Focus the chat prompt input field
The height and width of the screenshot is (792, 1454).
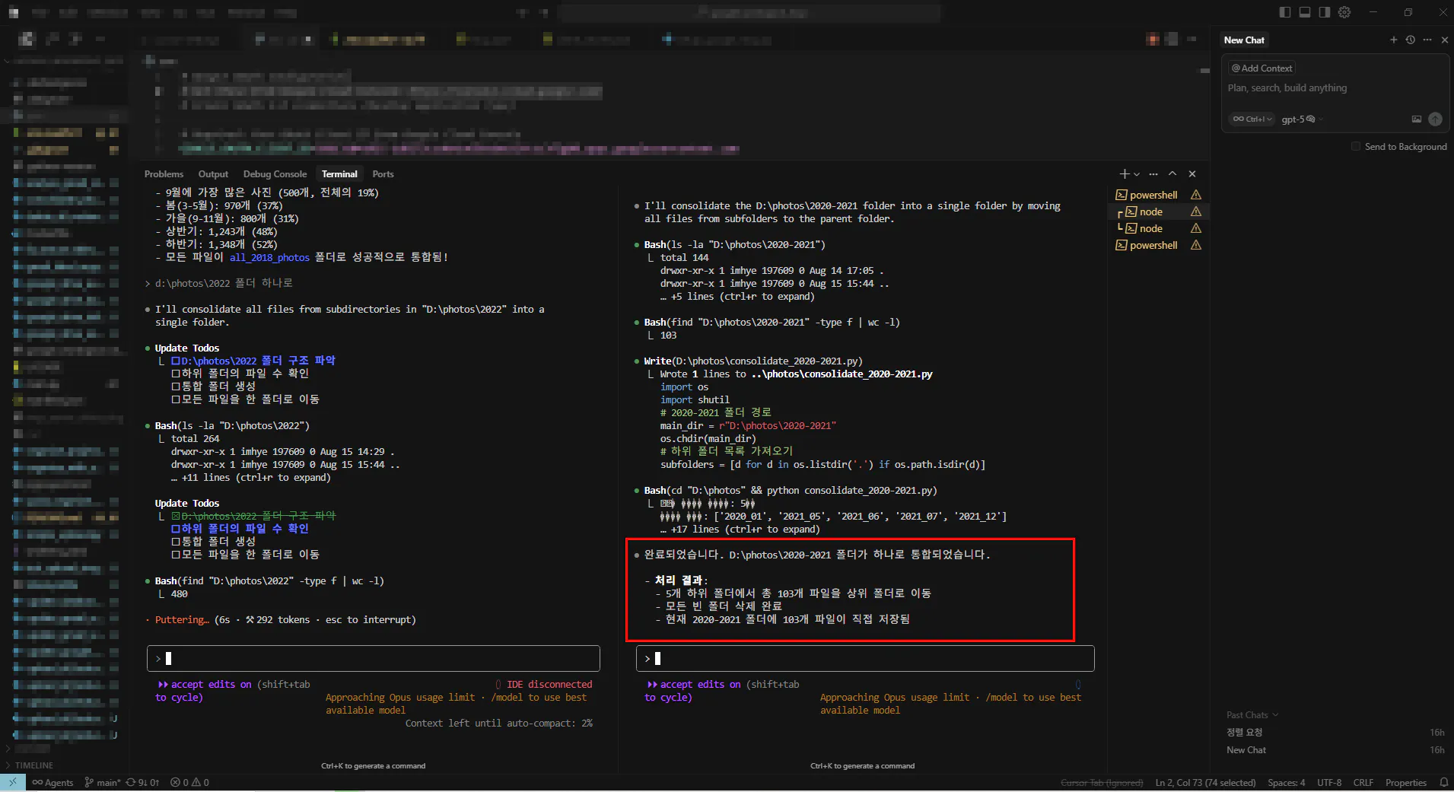1335,88
